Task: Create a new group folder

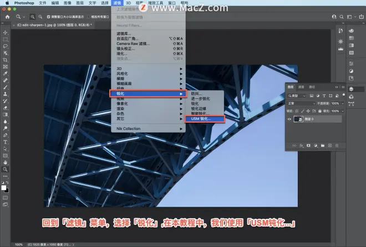Action: click(x=323, y=145)
